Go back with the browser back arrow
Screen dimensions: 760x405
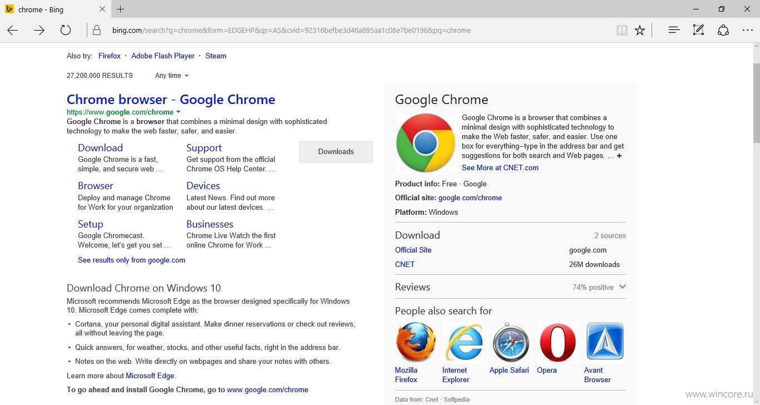coord(13,31)
